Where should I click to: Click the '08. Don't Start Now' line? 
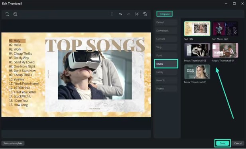22,71
